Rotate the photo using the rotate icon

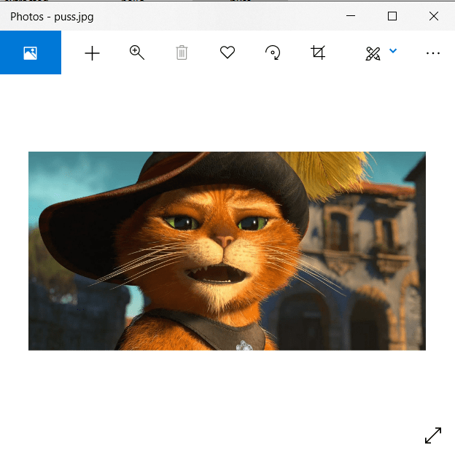273,52
